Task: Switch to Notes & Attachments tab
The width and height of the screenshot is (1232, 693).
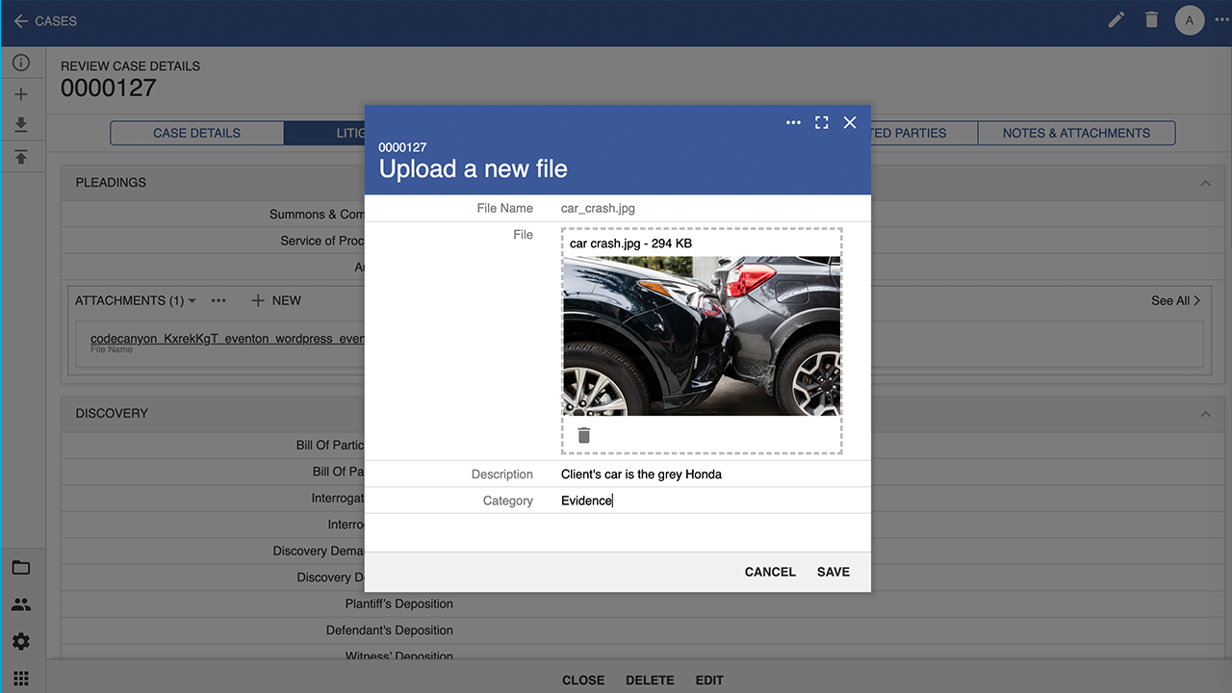Action: (1076, 133)
